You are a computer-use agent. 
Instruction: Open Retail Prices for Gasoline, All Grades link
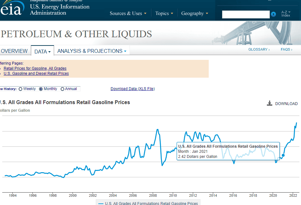pyautogui.click(x=35, y=68)
